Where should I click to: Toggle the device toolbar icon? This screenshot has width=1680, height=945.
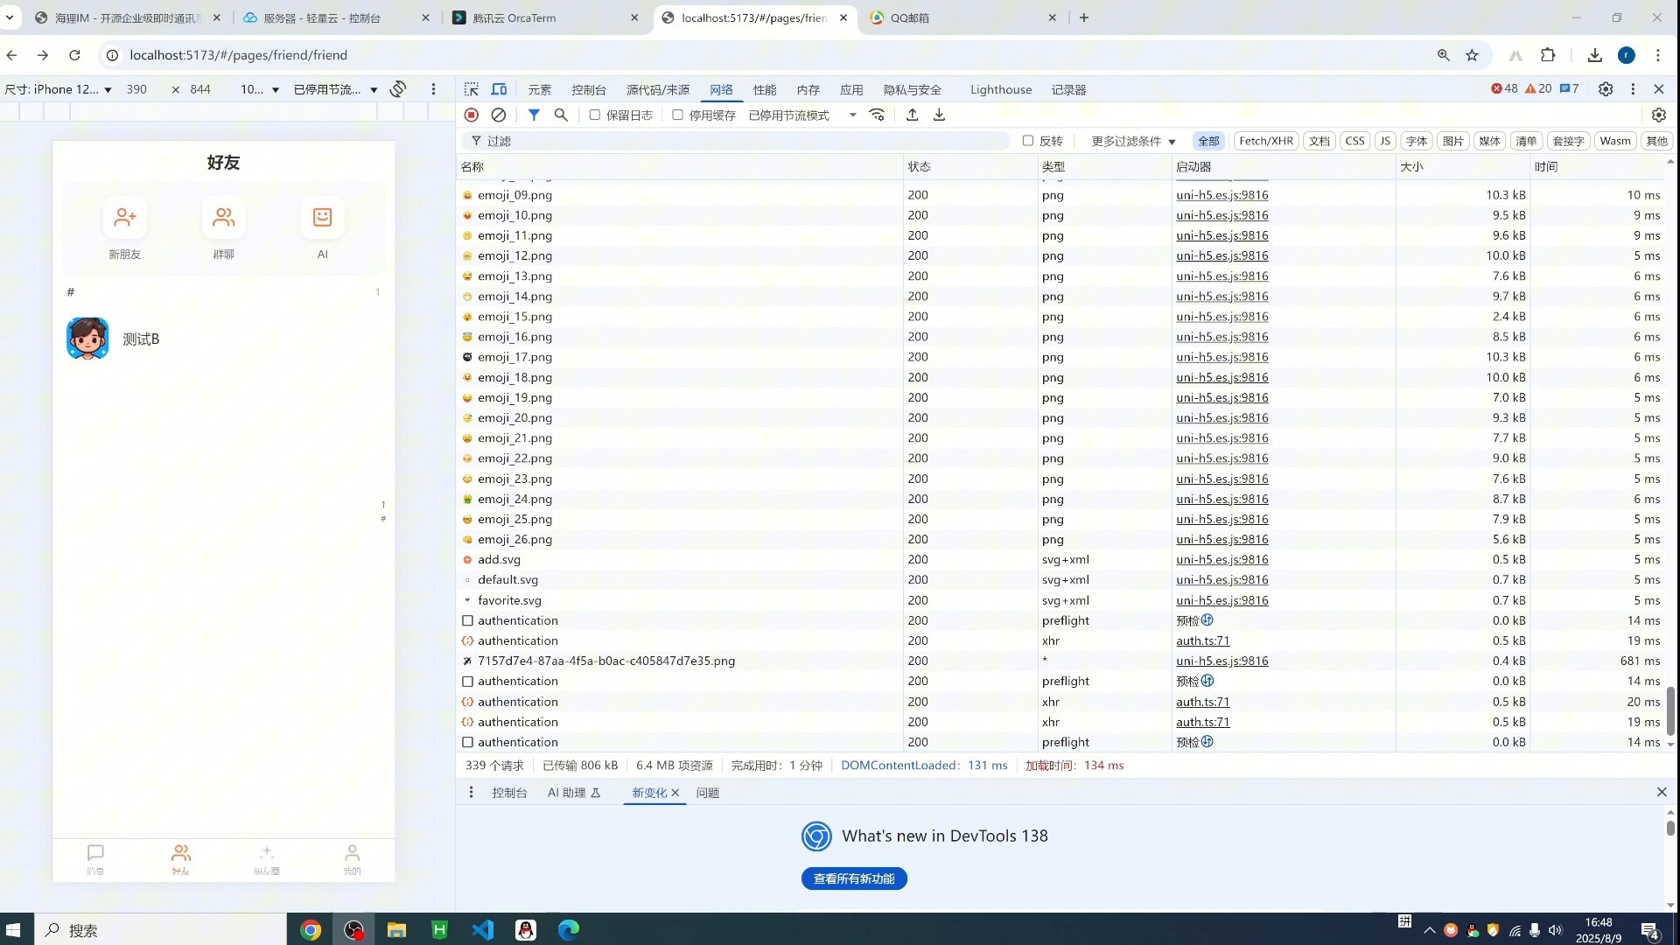(499, 89)
